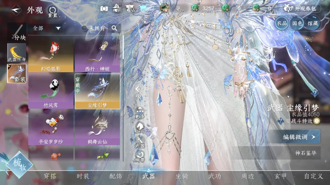Switch to the 自定义 tab
330x185 pixels.
click(313, 176)
